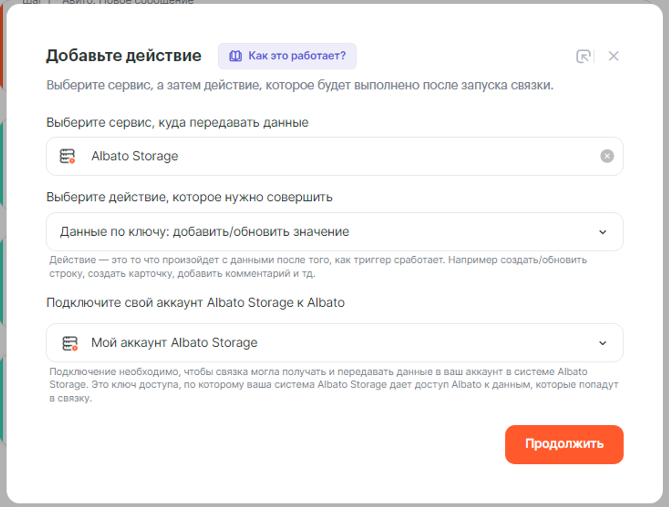
Task: Click the 'Подключите свой аккаунт Albato Storage' label
Action: [x=195, y=303]
